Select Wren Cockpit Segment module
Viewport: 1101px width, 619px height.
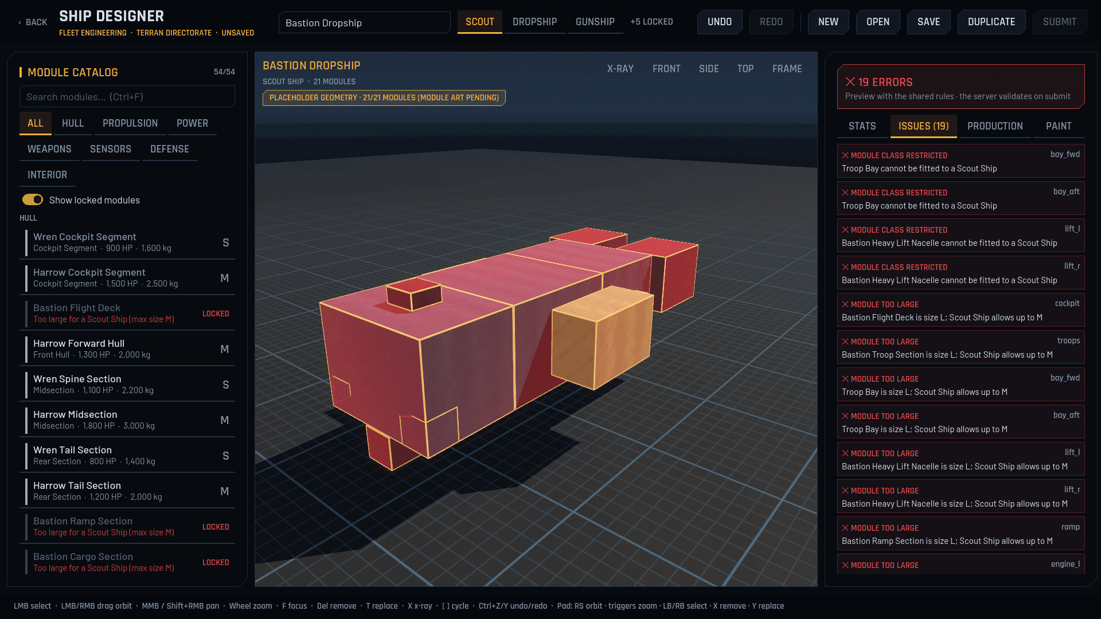[x=127, y=242]
